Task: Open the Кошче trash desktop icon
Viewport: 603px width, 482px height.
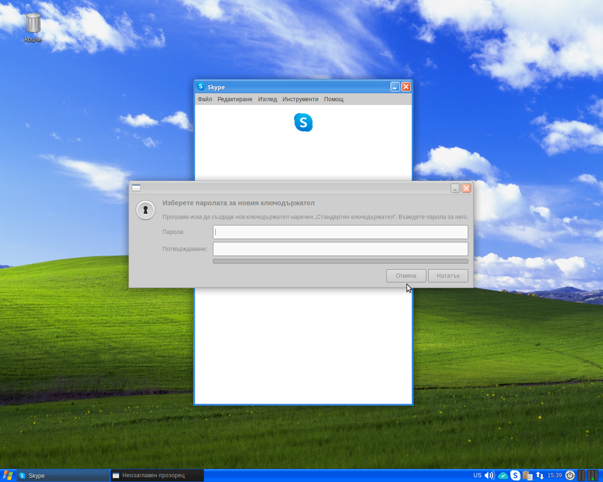Action: 33,27
